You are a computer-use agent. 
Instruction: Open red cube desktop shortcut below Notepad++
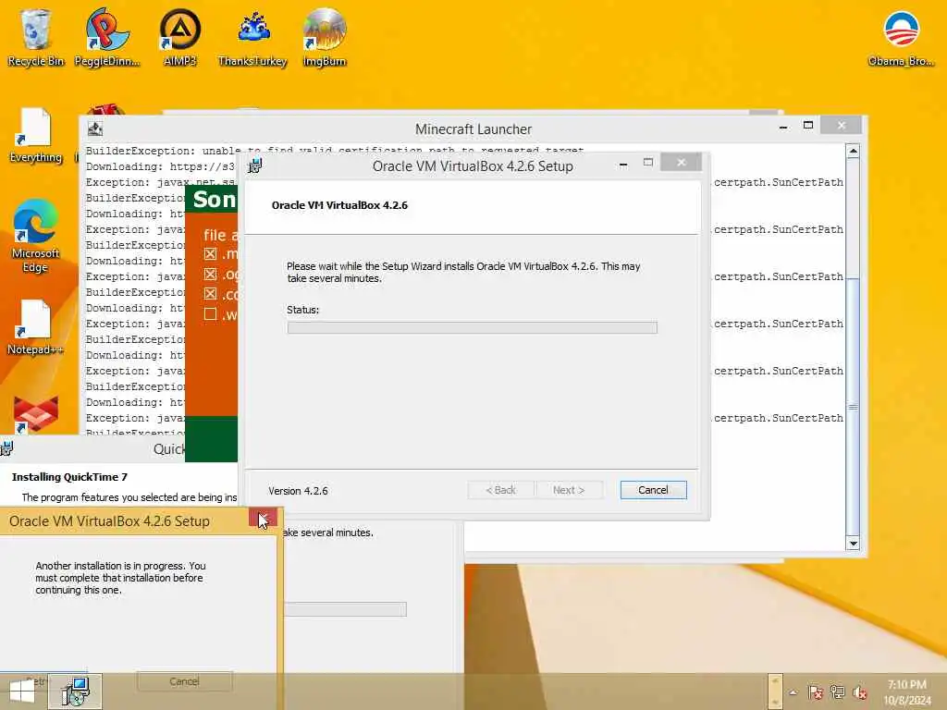pos(36,414)
